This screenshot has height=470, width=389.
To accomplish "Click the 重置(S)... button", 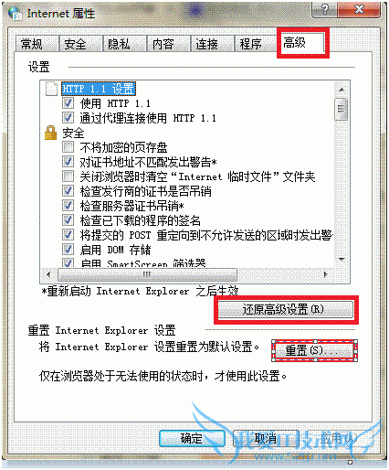I will 314,350.
